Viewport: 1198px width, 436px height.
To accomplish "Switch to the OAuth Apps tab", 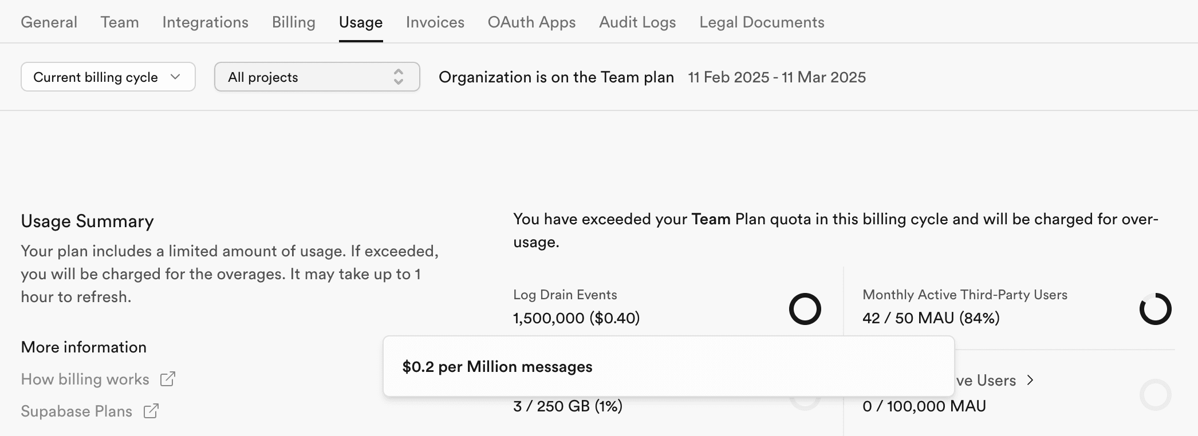I will coord(531,22).
